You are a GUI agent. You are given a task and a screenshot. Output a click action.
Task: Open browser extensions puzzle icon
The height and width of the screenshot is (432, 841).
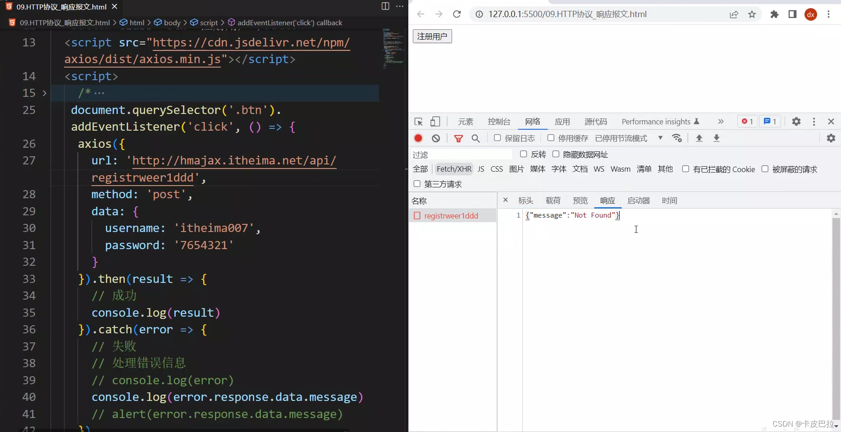[774, 14]
